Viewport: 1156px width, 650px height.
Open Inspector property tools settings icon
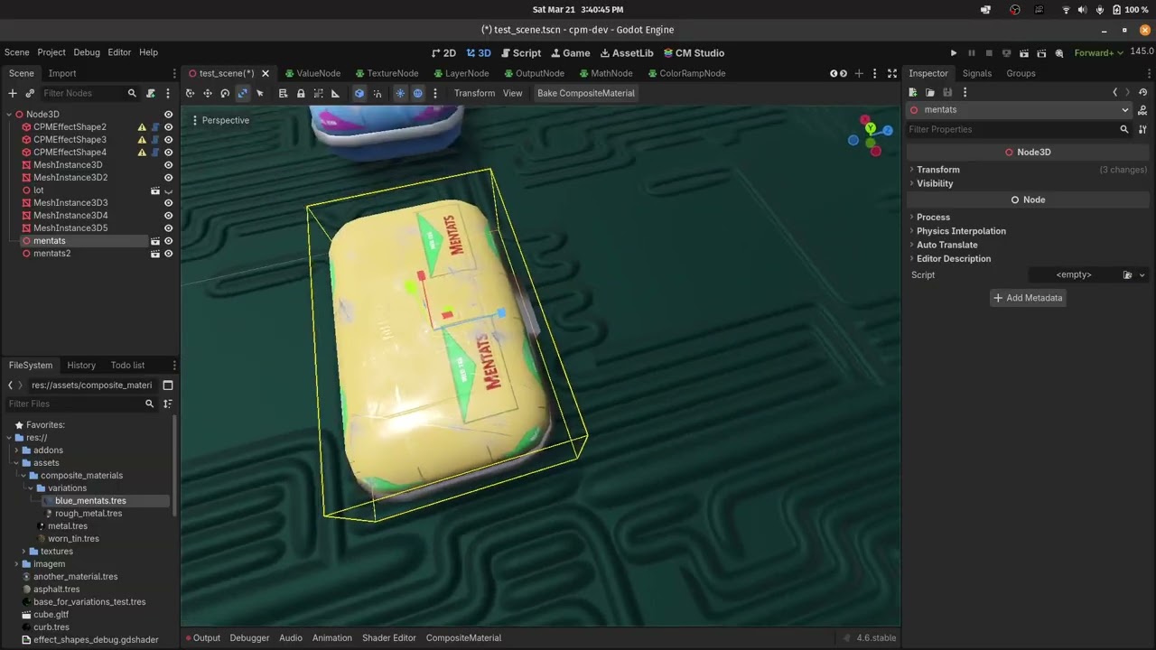[x=1143, y=129]
